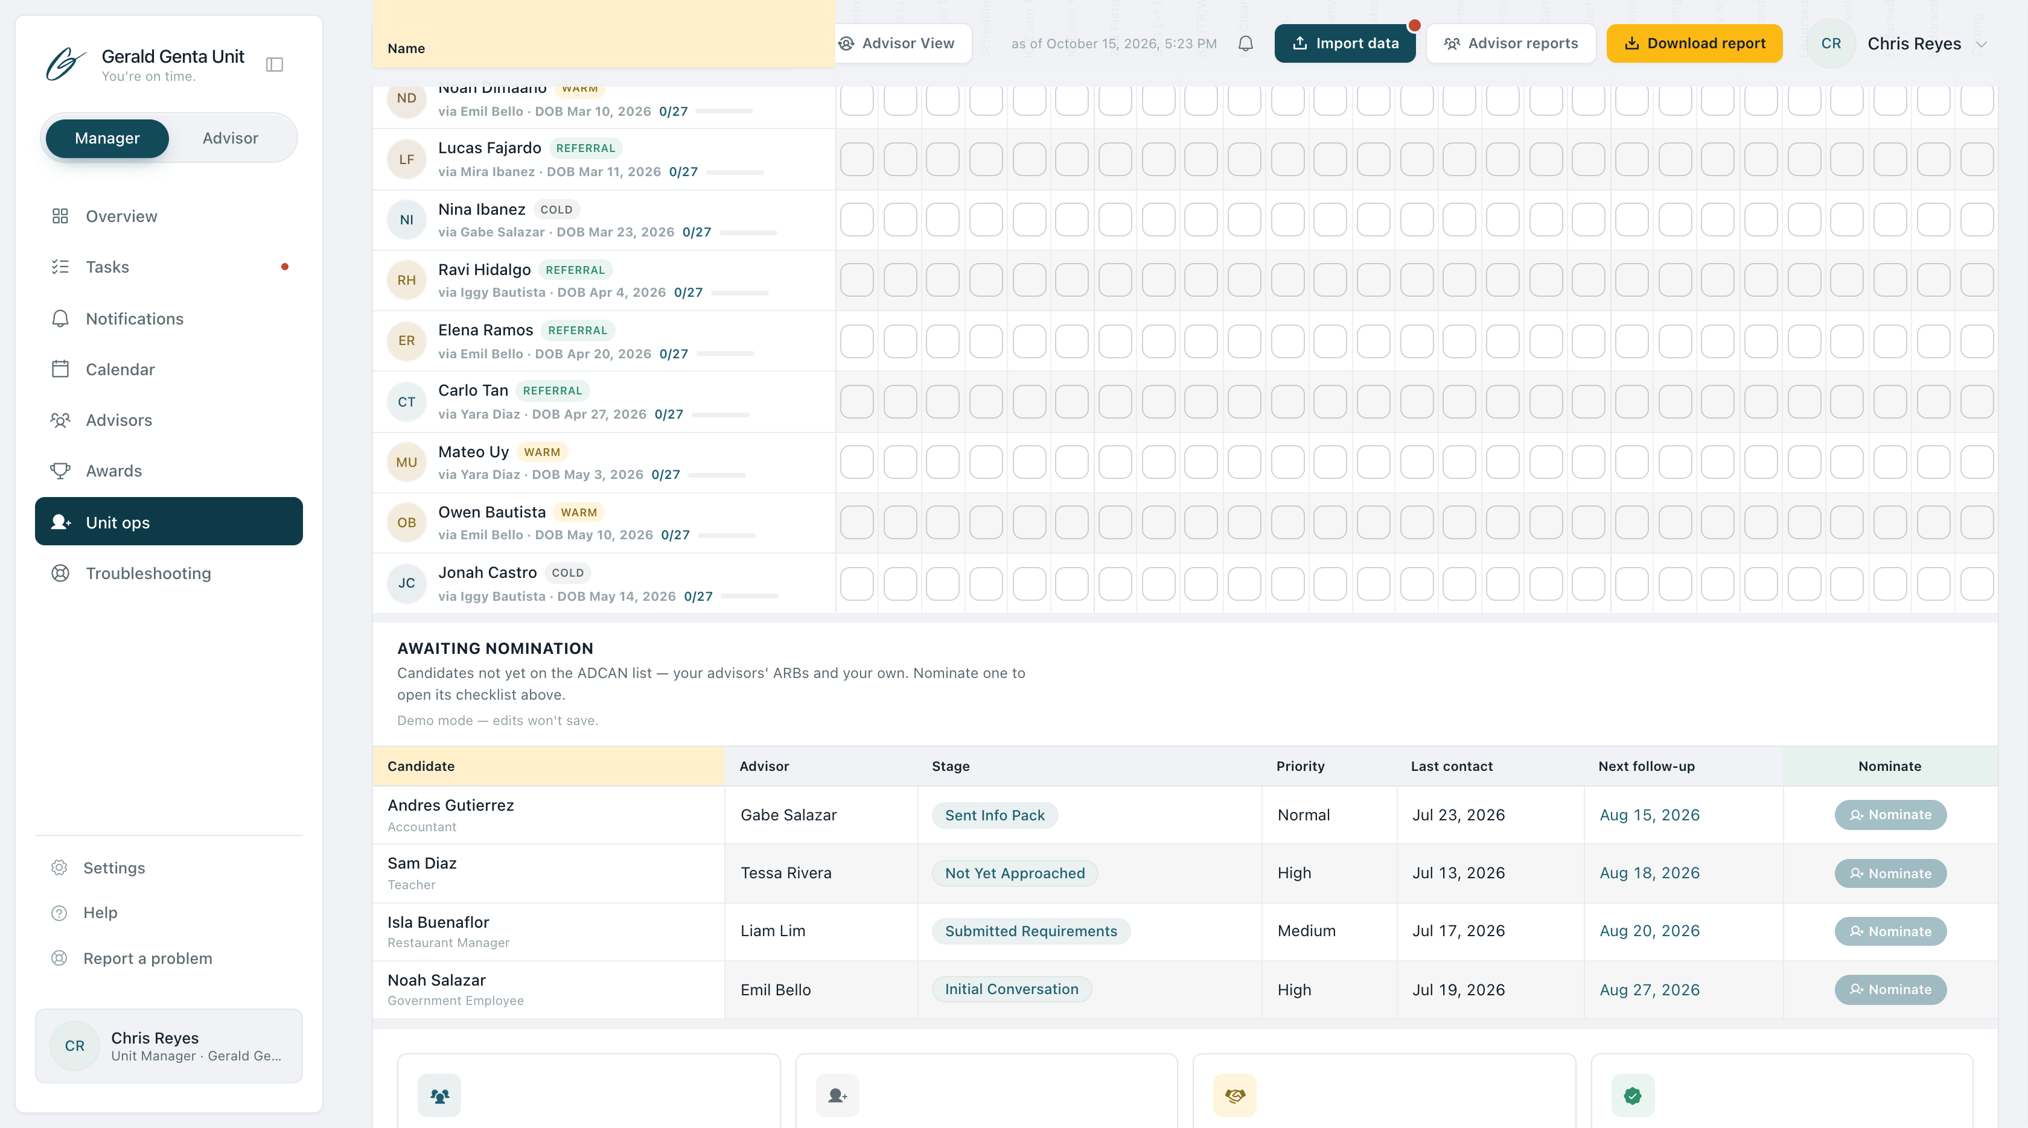The height and width of the screenshot is (1128, 2028).
Task: Nominate Sam Diaz
Action: click(1890, 873)
